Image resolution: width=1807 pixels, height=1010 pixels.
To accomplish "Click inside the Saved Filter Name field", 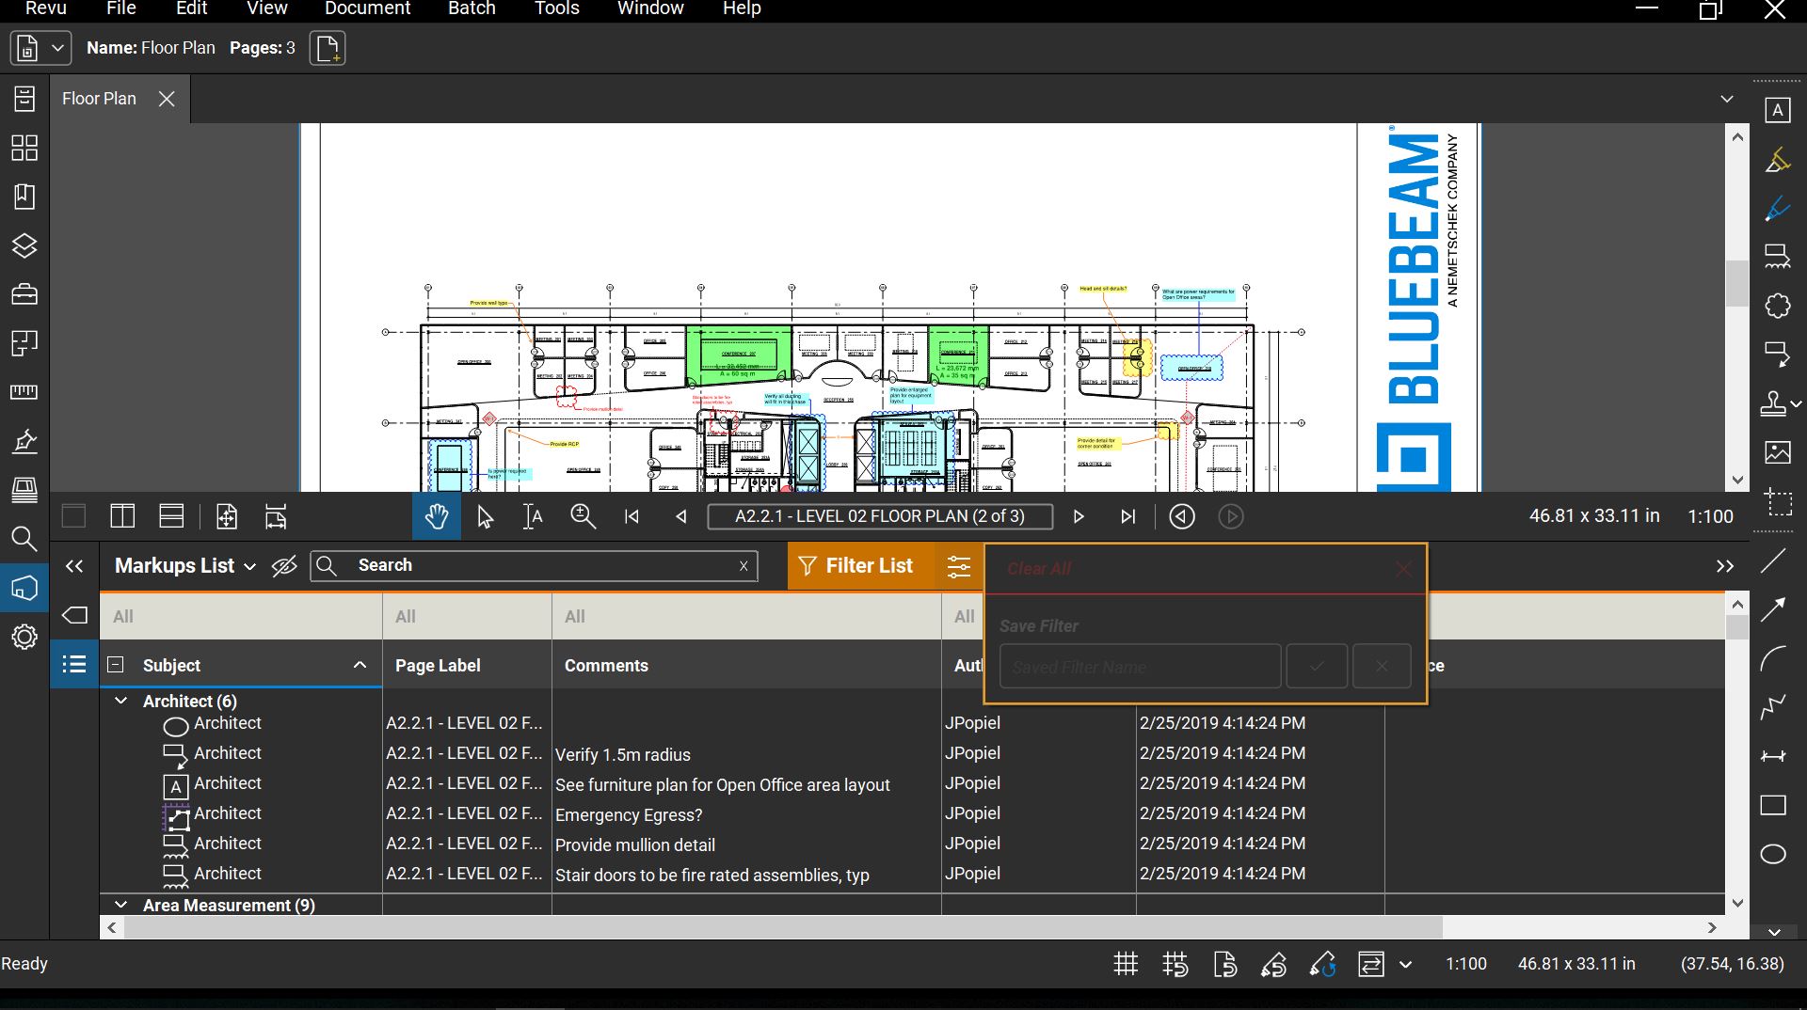I will click(x=1139, y=666).
